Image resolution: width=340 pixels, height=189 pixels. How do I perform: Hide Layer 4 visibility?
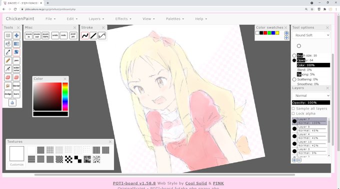click(x=294, y=136)
